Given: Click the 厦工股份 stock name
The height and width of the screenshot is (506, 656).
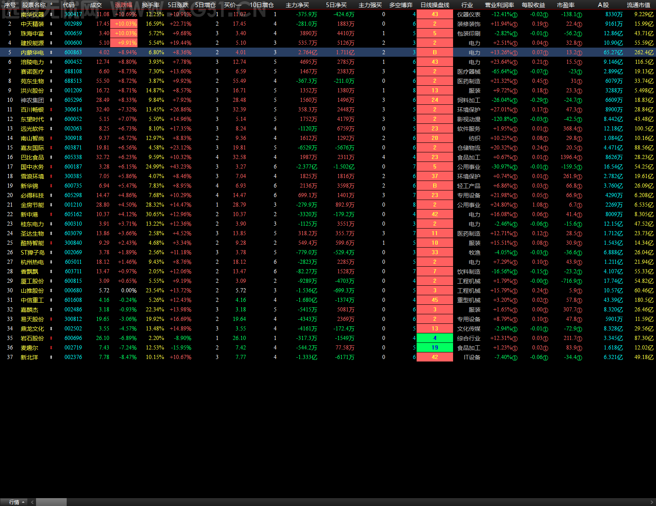Looking at the screenshot, I should click(x=32, y=281).
